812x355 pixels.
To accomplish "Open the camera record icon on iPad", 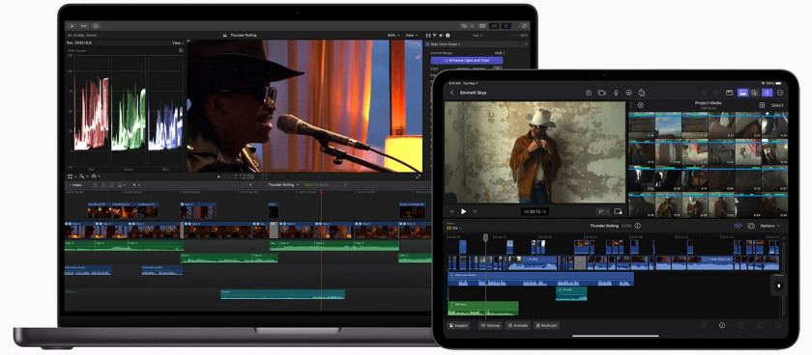I will pos(601,93).
